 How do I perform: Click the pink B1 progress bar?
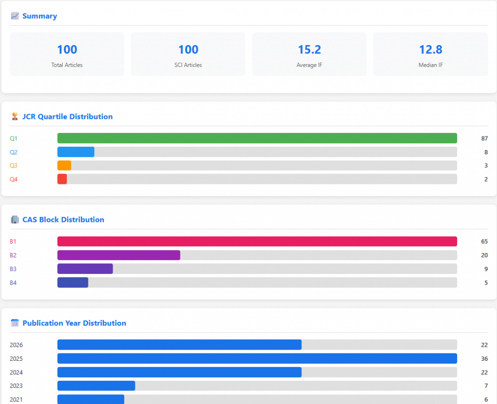pos(257,241)
